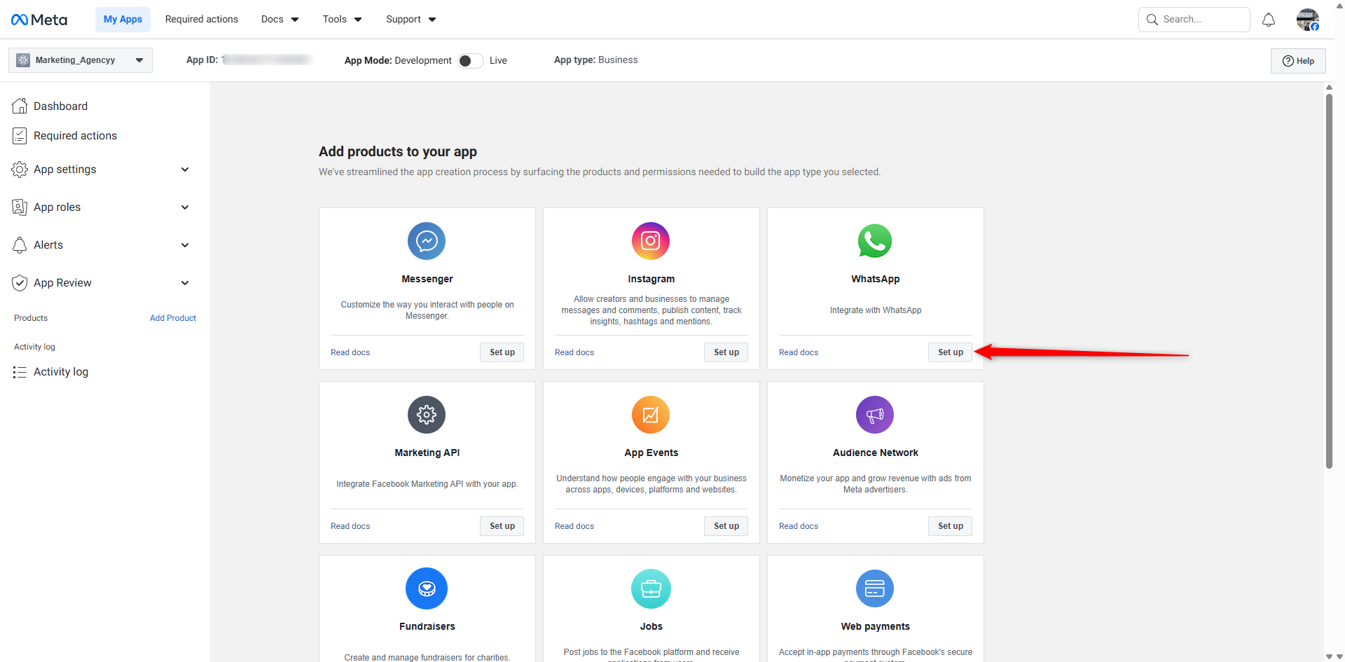Set up the Messenger product

tap(502, 352)
